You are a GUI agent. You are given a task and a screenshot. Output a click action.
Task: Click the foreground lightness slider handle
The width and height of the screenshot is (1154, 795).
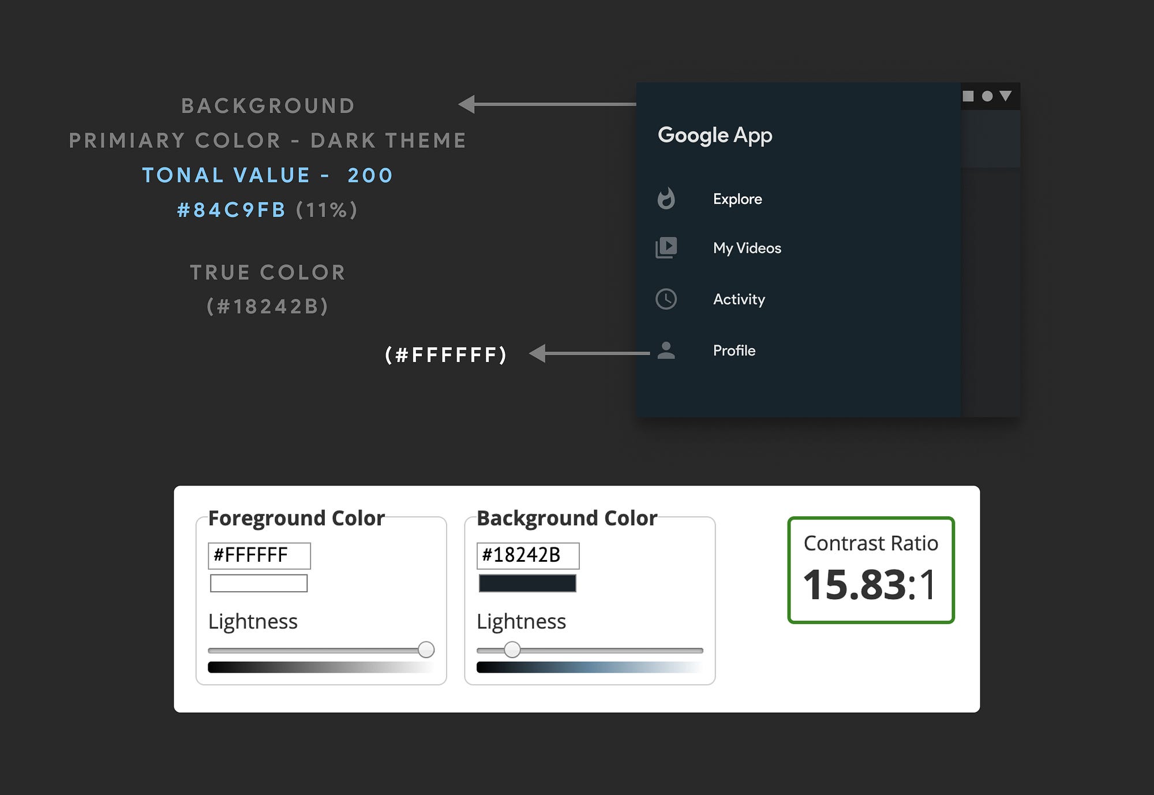pyautogui.click(x=426, y=650)
